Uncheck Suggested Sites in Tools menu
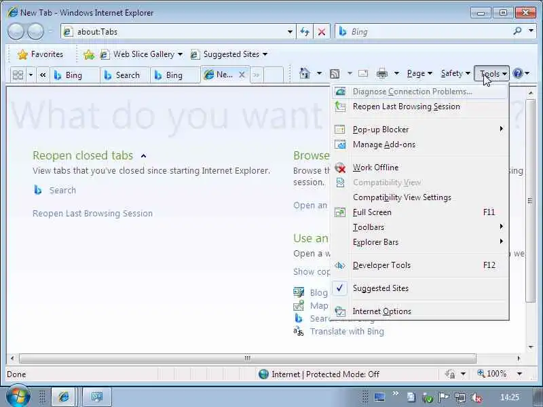 (x=419, y=288)
